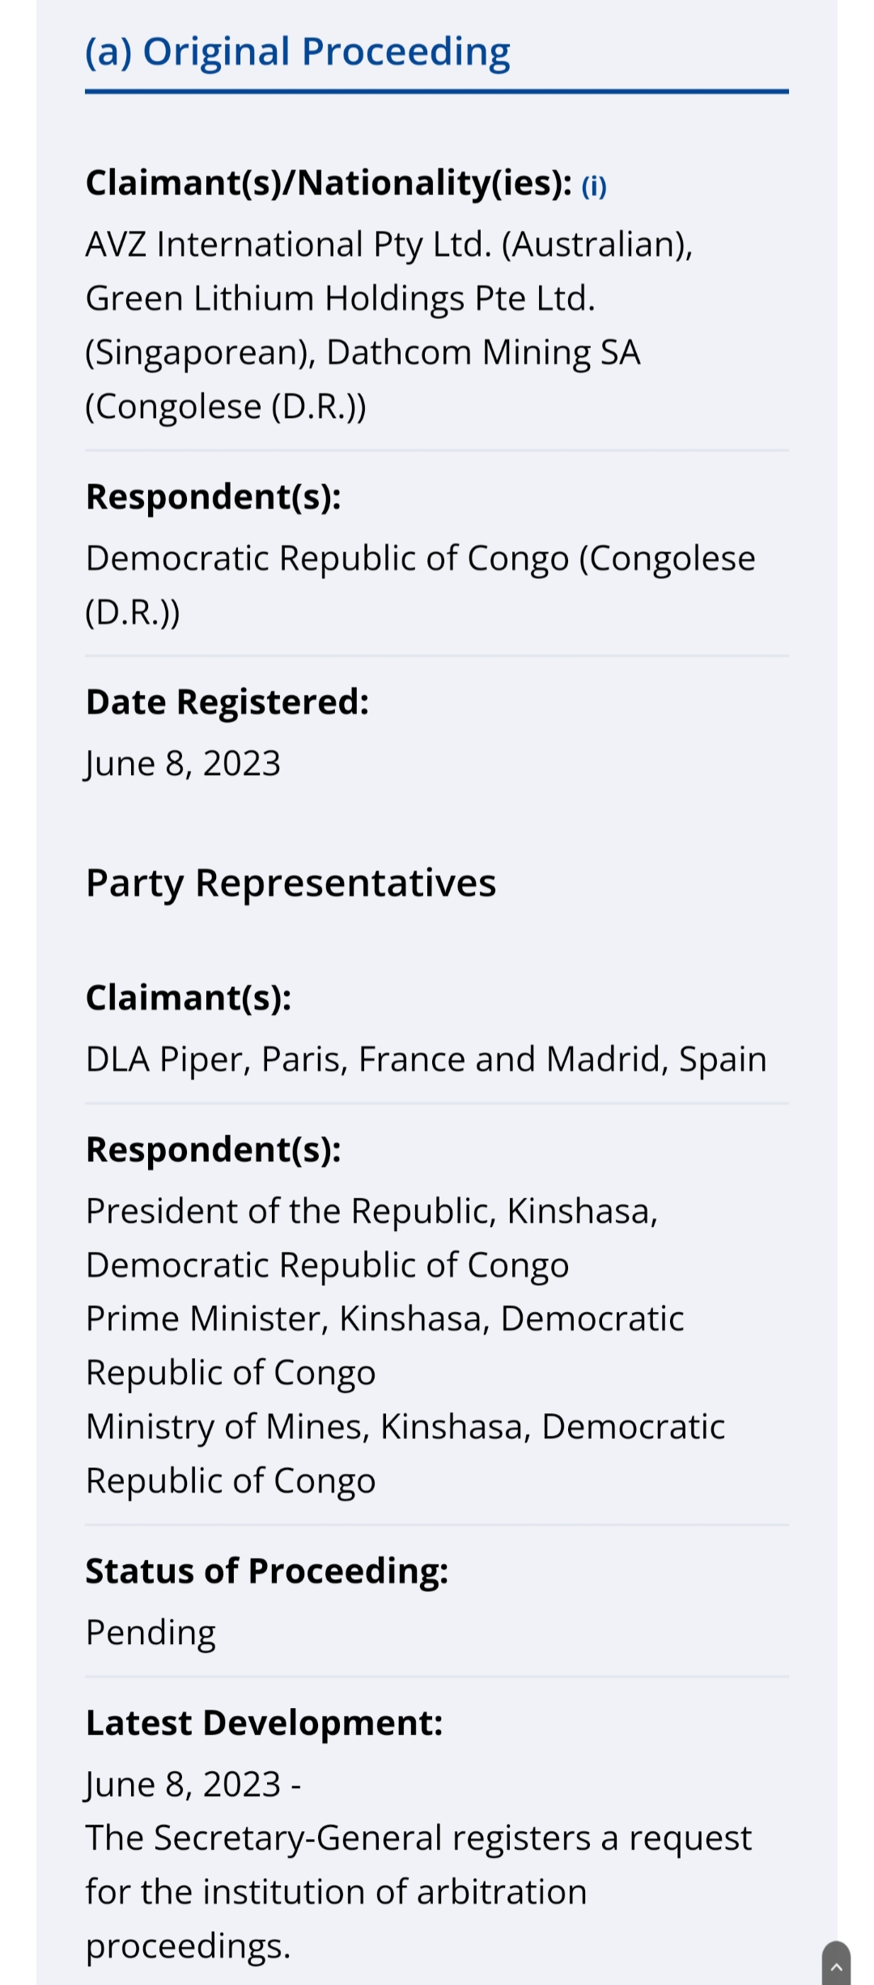874x1985 pixels.
Task: Click the Ministry of Mines, Kinshasa line
Action: coord(405,1454)
